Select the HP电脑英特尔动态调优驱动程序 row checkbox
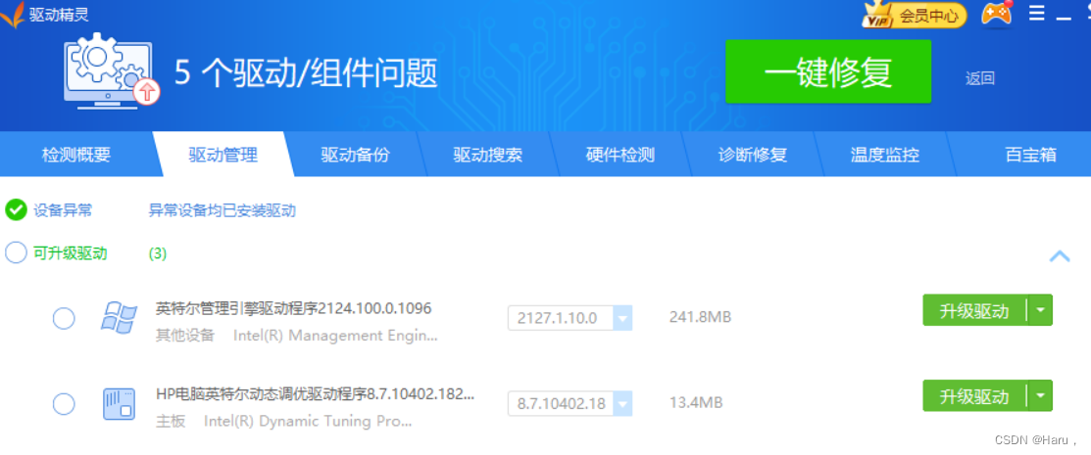Screen dimensions: 1091x455 click(64, 403)
